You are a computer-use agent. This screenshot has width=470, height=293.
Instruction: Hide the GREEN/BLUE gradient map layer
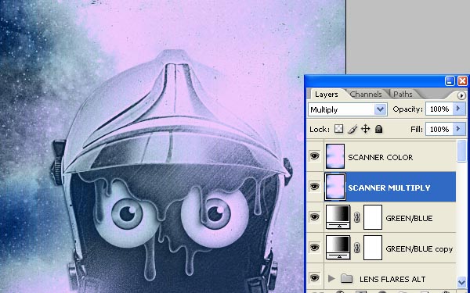click(x=314, y=217)
